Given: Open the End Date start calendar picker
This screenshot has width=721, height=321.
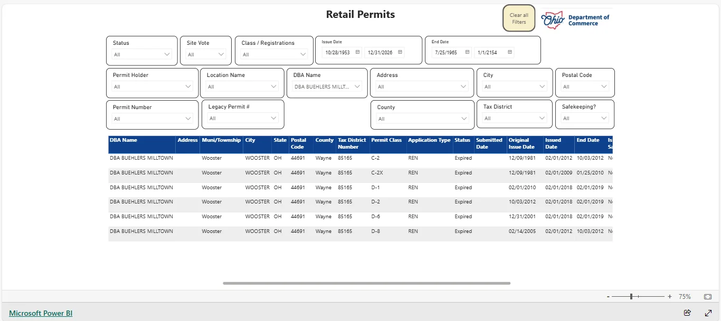Looking at the screenshot, I should [x=467, y=52].
